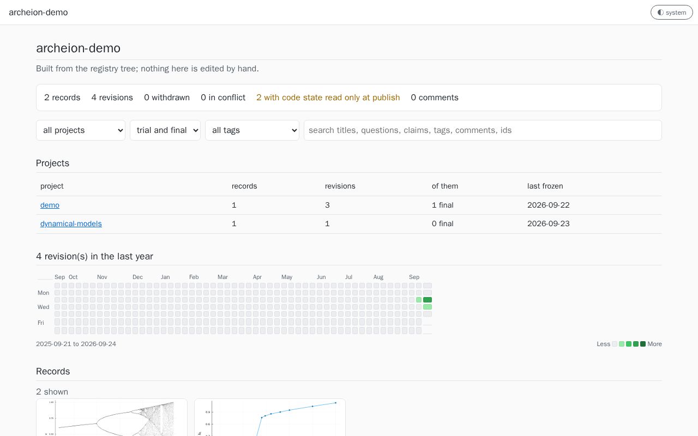This screenshot has width=698, height=436.
Task: Open the bifurcation diagram record thumbnail
Action: point(112,417)
